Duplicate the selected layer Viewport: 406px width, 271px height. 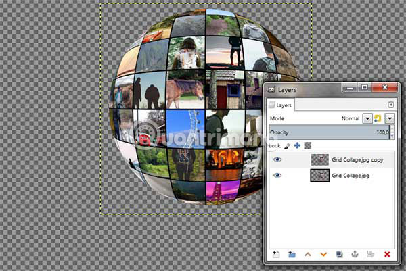[x=339, y=254]
